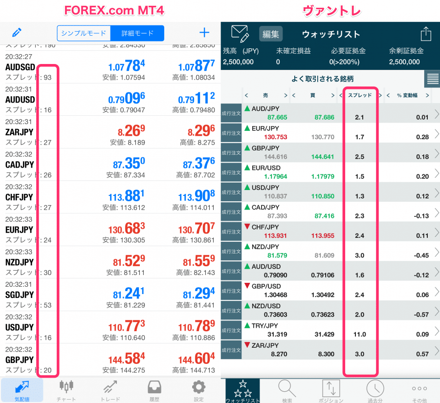The image size is (440, 403).
Task: Tap EURJPY bid price 130.683
Action: [127, 228]
